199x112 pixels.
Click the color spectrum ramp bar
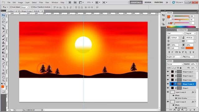pyautogui.click(x=181, y=27)
